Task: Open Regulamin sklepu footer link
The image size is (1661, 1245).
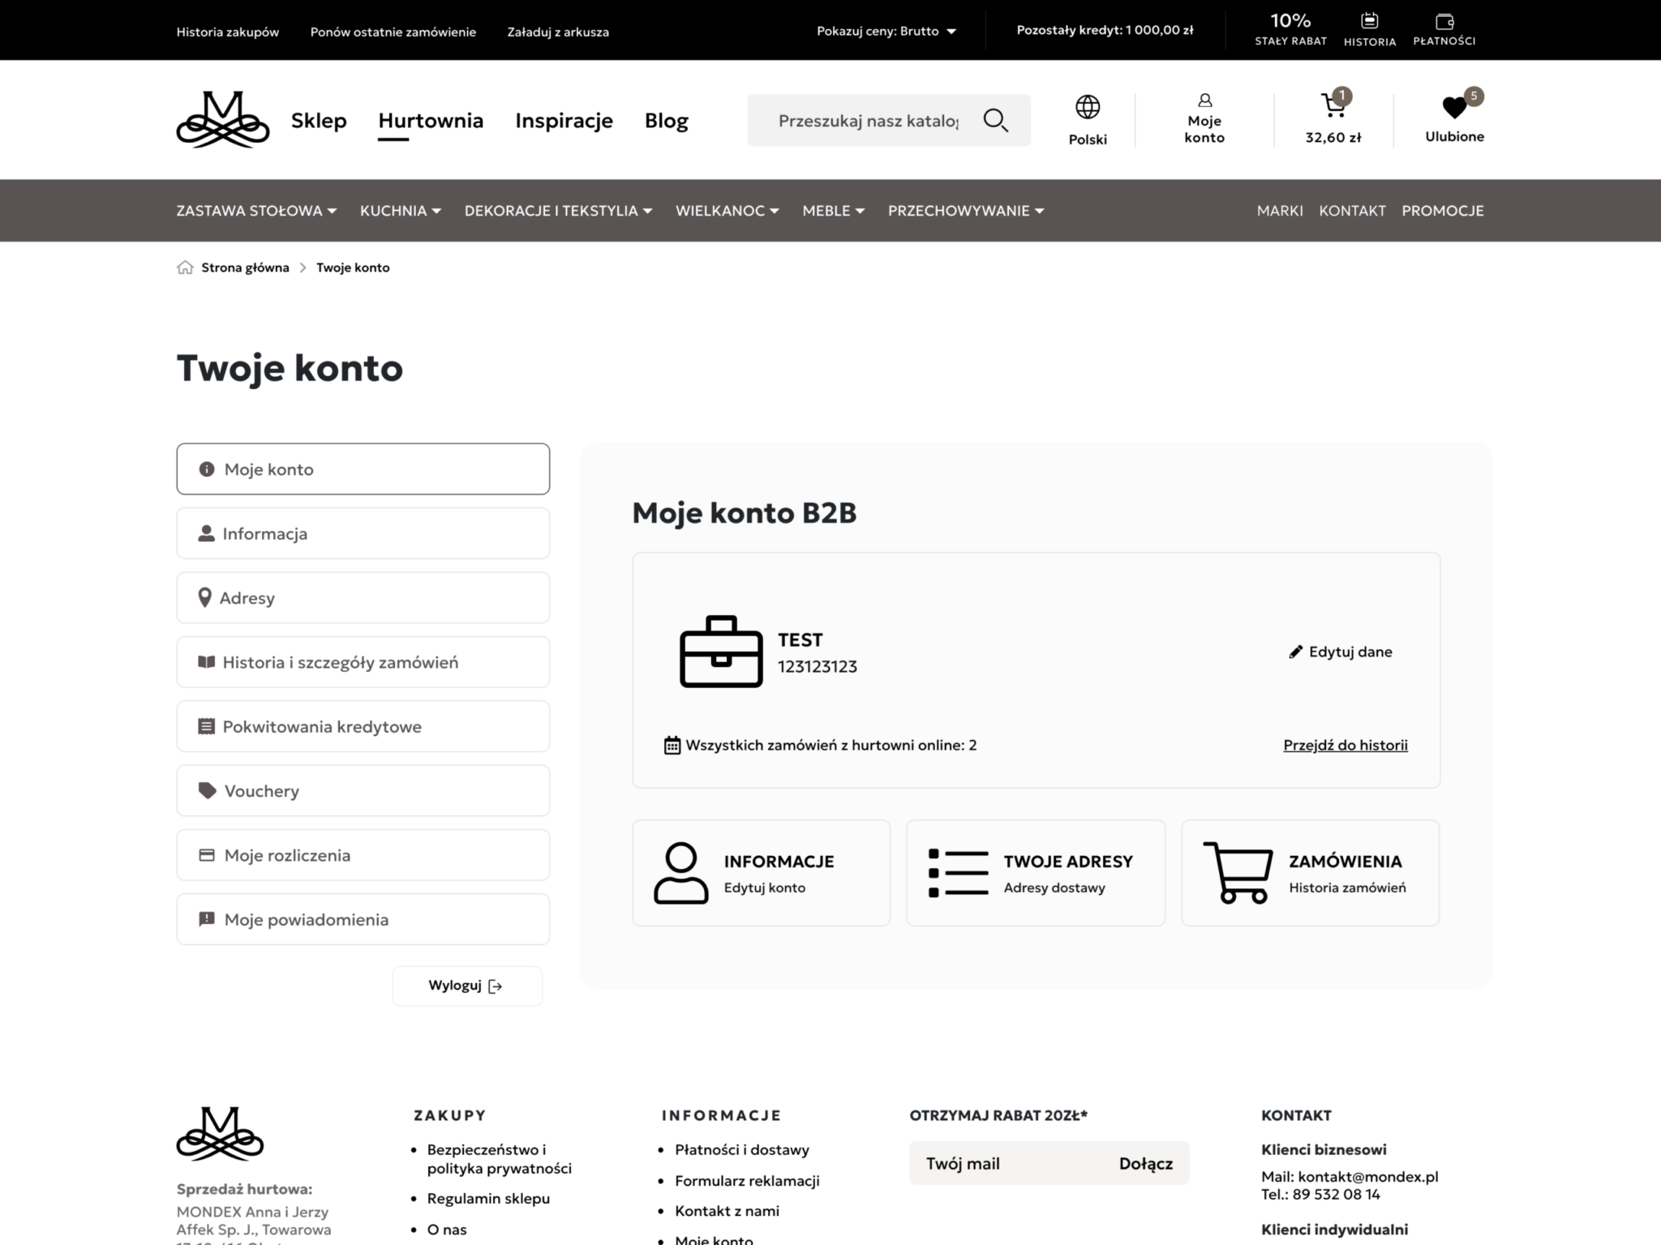Action: pos(488,1198)
